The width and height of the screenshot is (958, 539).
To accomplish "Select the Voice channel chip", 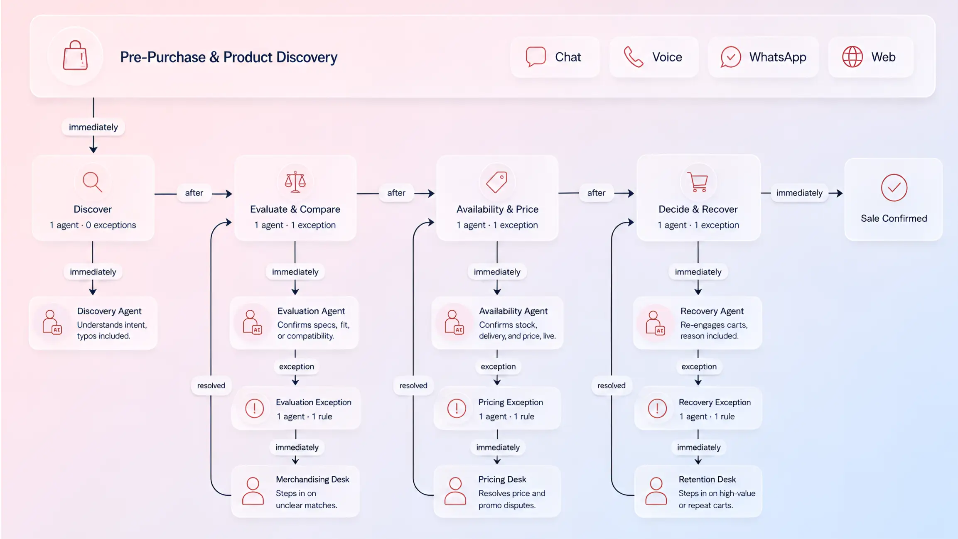I will pyautogui.click(x=654, y=57).
